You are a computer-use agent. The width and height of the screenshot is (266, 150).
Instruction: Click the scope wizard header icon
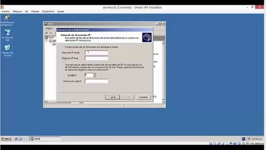(147, 37)
